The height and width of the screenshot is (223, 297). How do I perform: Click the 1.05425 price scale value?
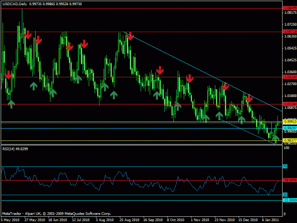(290, 48)
